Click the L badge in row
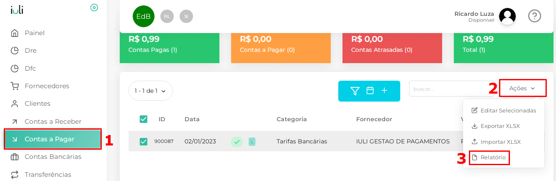The width and height of the screenshot is (556, 181). 252,142
